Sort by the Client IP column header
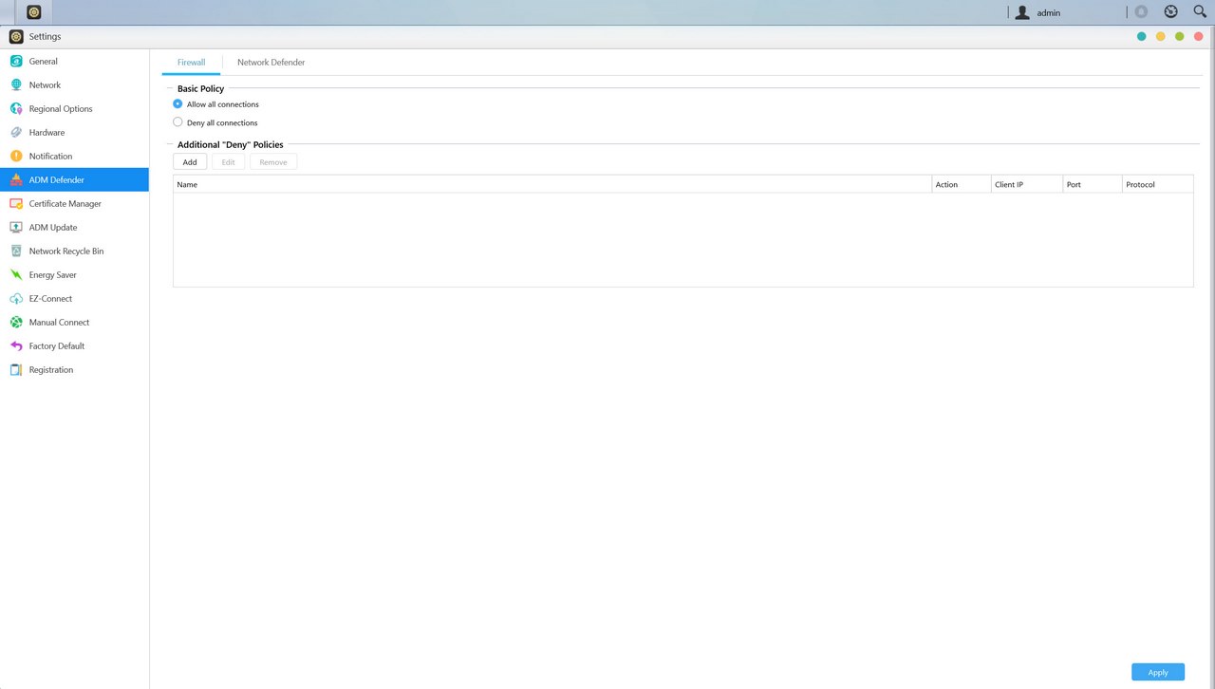The width and height of the screenshot is (1215, 689). coord(1026,184)
